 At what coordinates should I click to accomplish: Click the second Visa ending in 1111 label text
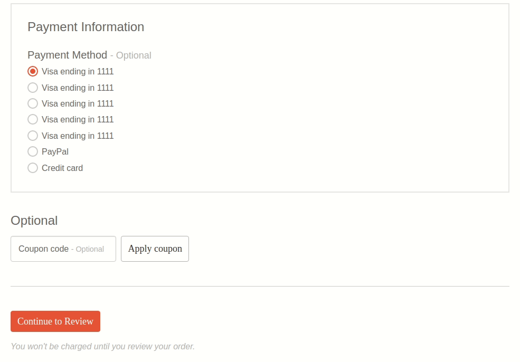pos(78,88)
